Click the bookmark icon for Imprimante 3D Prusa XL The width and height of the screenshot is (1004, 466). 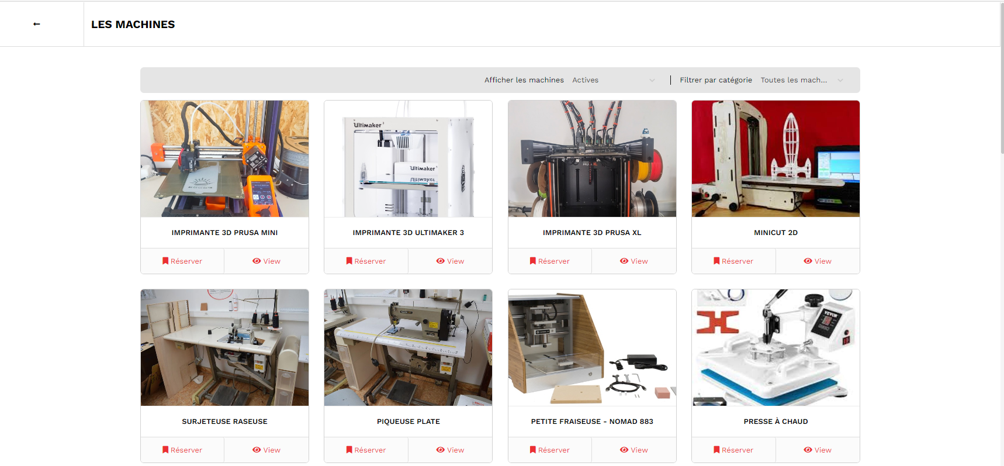(533, 261)
